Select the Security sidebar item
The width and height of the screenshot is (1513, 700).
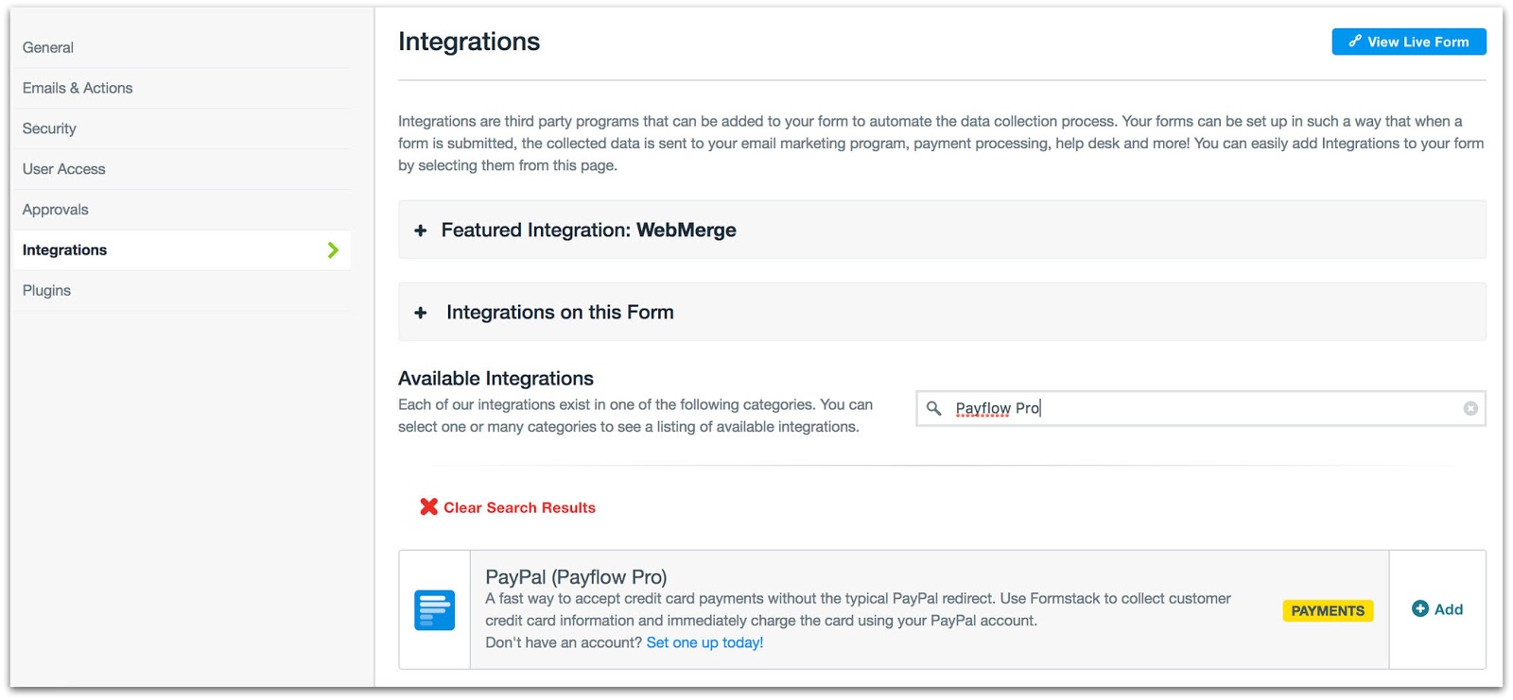(x=48, y=128)
